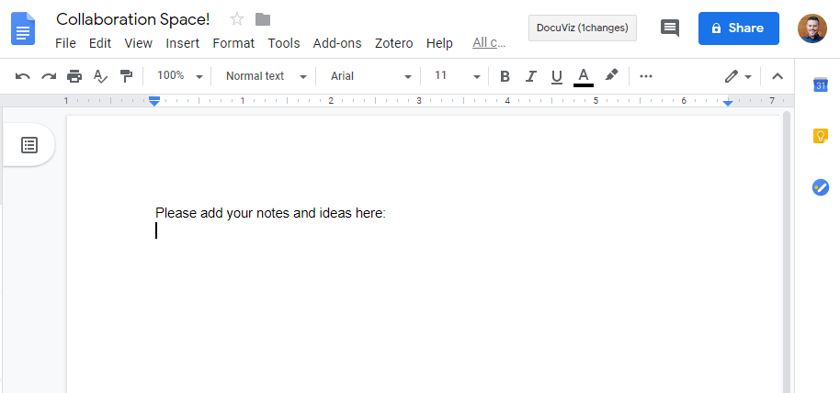Open the Google Keep side panel icon
The height and width of the screenshot is (393, 840).
[821, 136]
